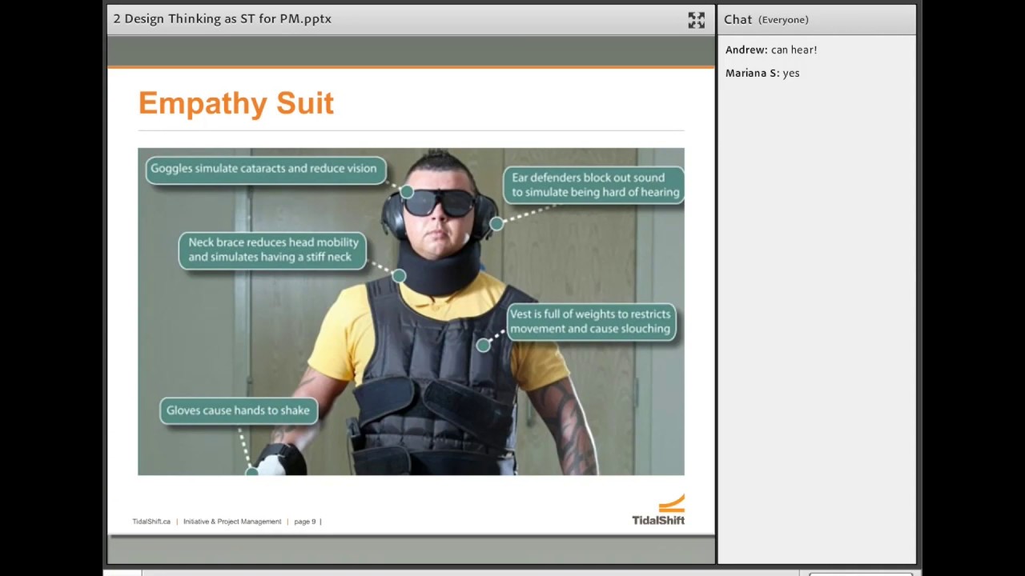This screenshot has width=1025, height=576.
Task: Click the "Neck brace reduces head mobility" callout
Action: click(x=273, y=250)
